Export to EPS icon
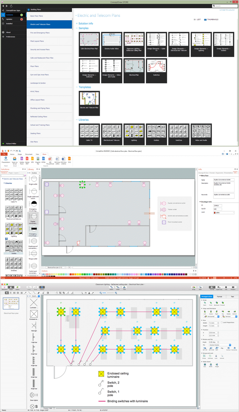This screenshot has width=239, height=412. pyautogui.click(x=32, y=160)
